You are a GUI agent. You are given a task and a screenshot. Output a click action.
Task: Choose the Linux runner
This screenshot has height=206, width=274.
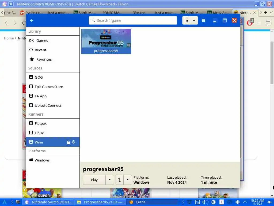(53, 133)
